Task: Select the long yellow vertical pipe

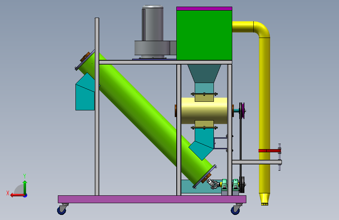Action: click(x=264, y=115)
